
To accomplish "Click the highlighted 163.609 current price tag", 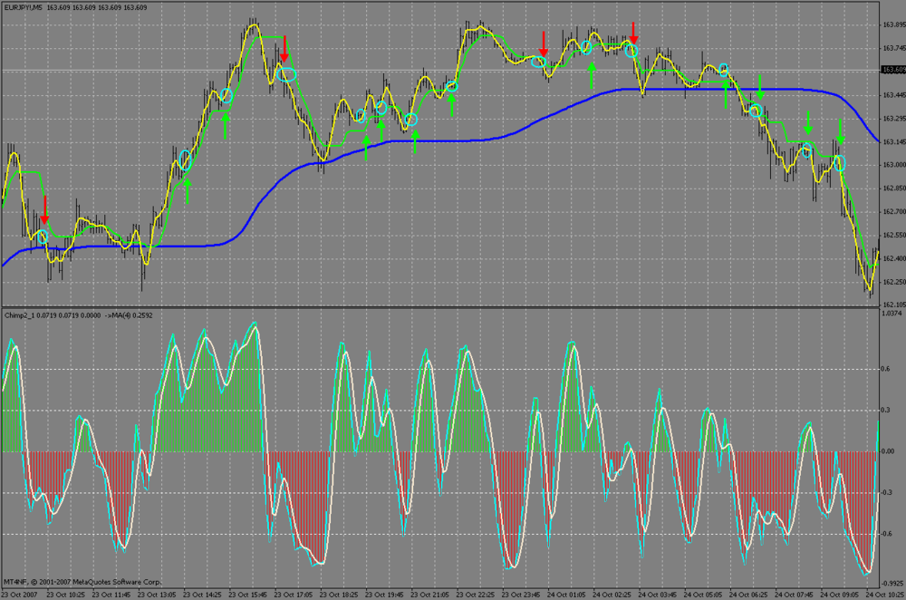I will tap(893, 70).
